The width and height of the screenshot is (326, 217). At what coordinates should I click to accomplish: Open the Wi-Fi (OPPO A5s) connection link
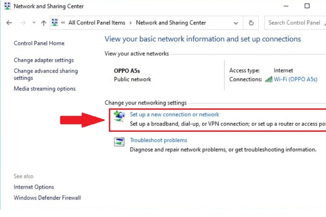click(x=295, y=79)
